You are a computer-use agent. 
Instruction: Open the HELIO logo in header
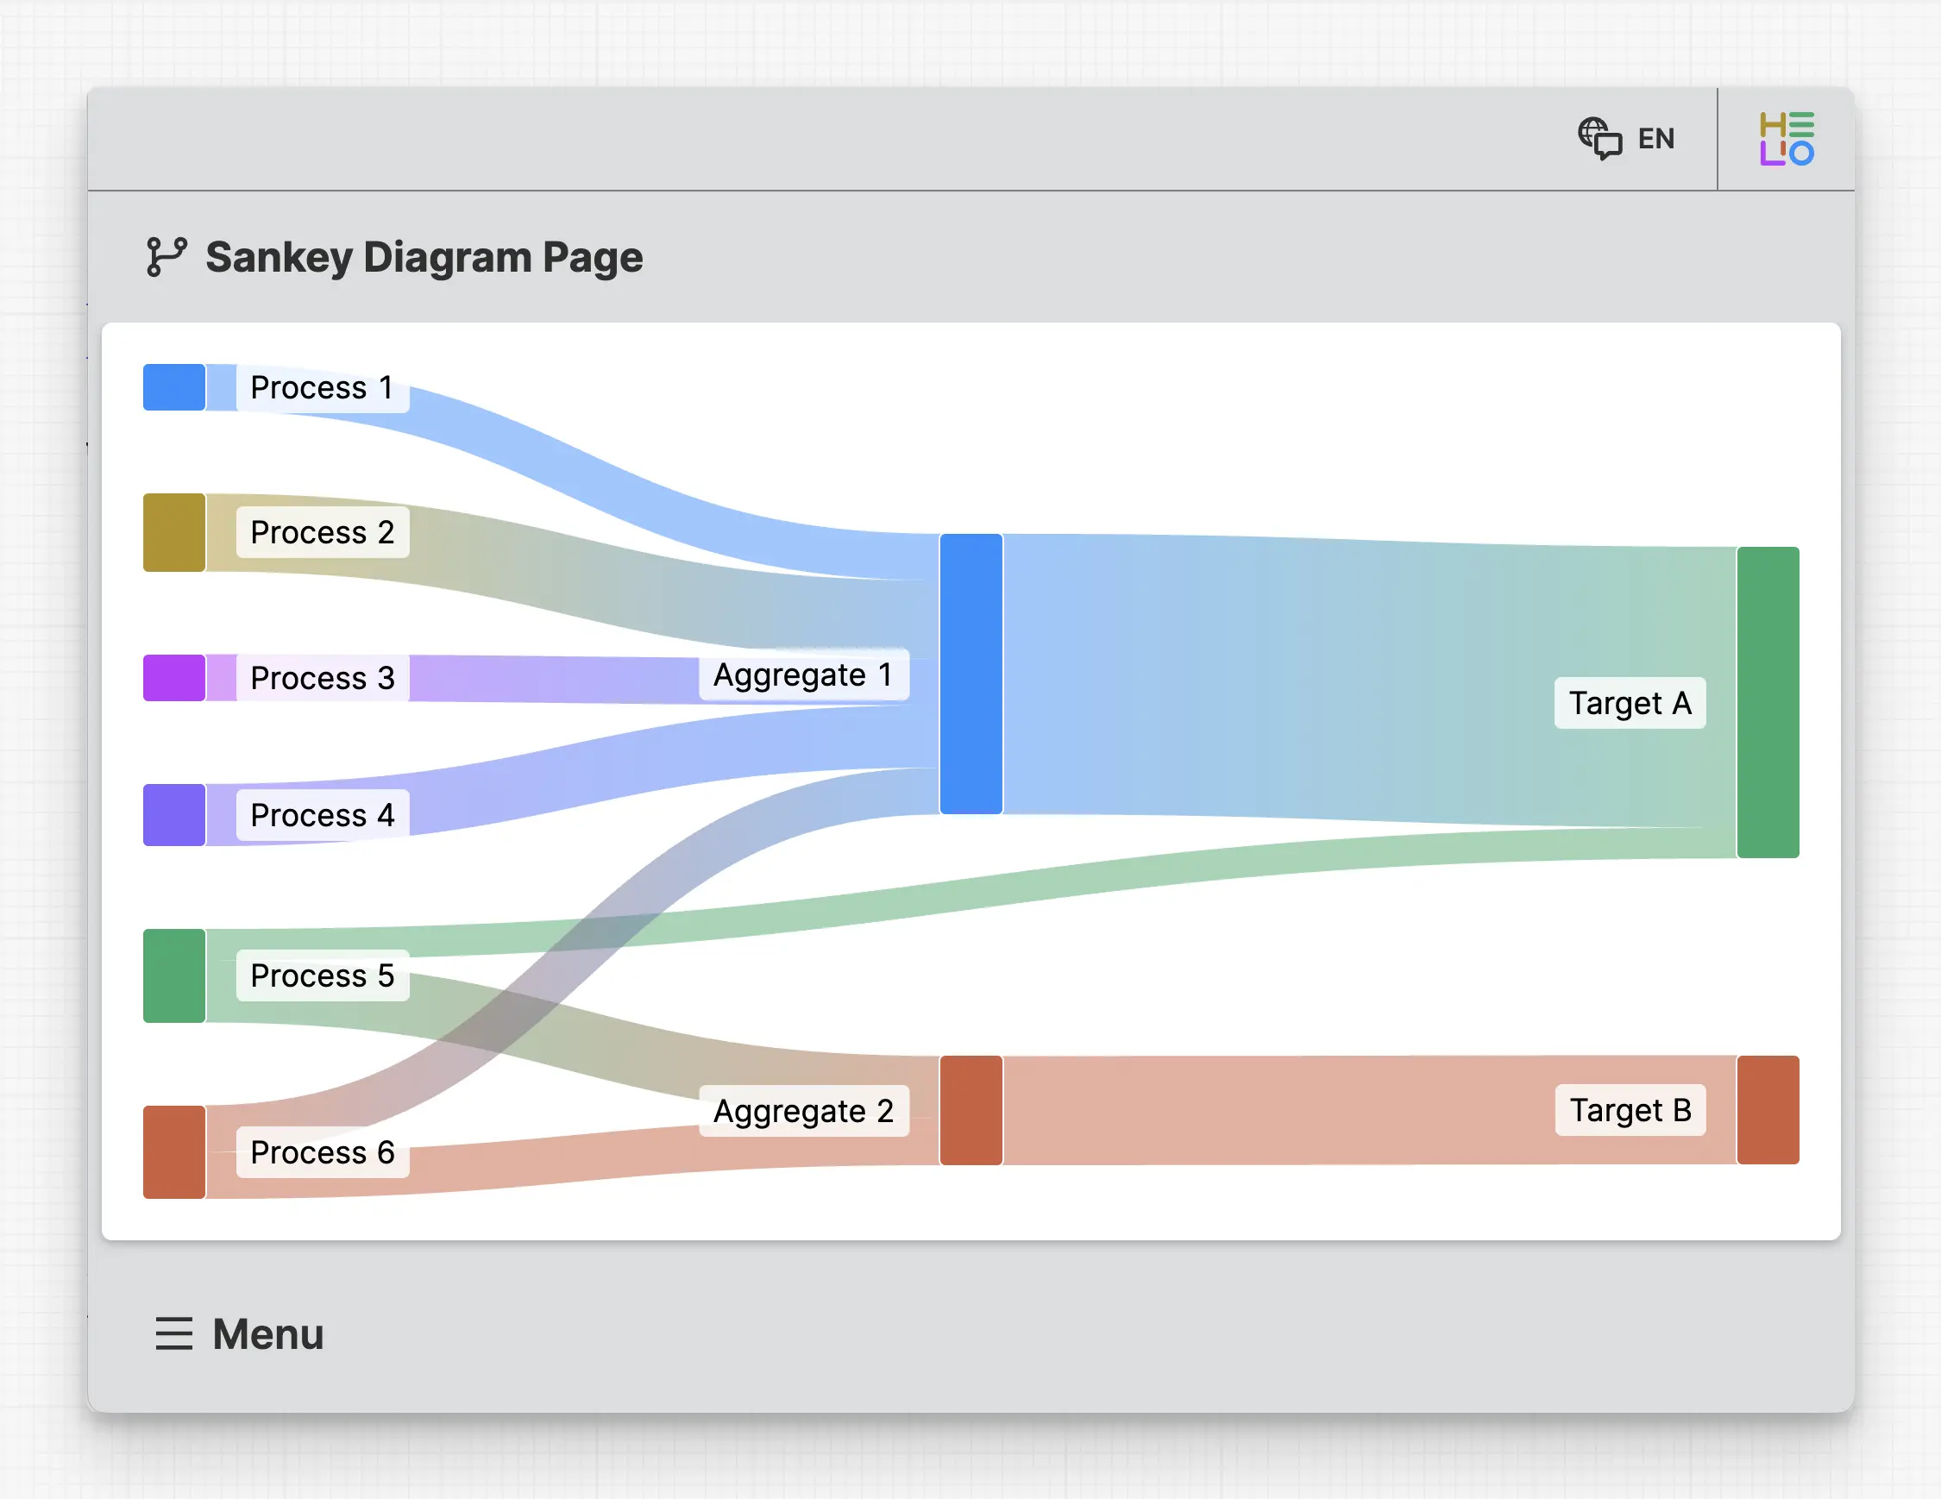(1786, 139)
